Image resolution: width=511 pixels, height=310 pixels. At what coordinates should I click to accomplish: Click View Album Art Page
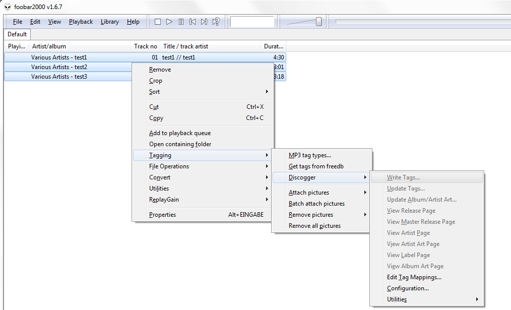coord(427,266)
